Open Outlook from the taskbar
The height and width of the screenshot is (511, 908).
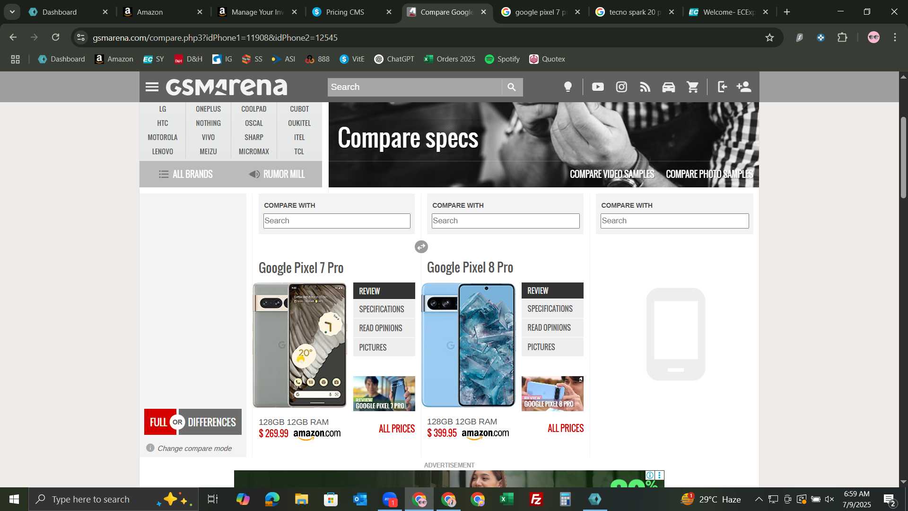360,499
